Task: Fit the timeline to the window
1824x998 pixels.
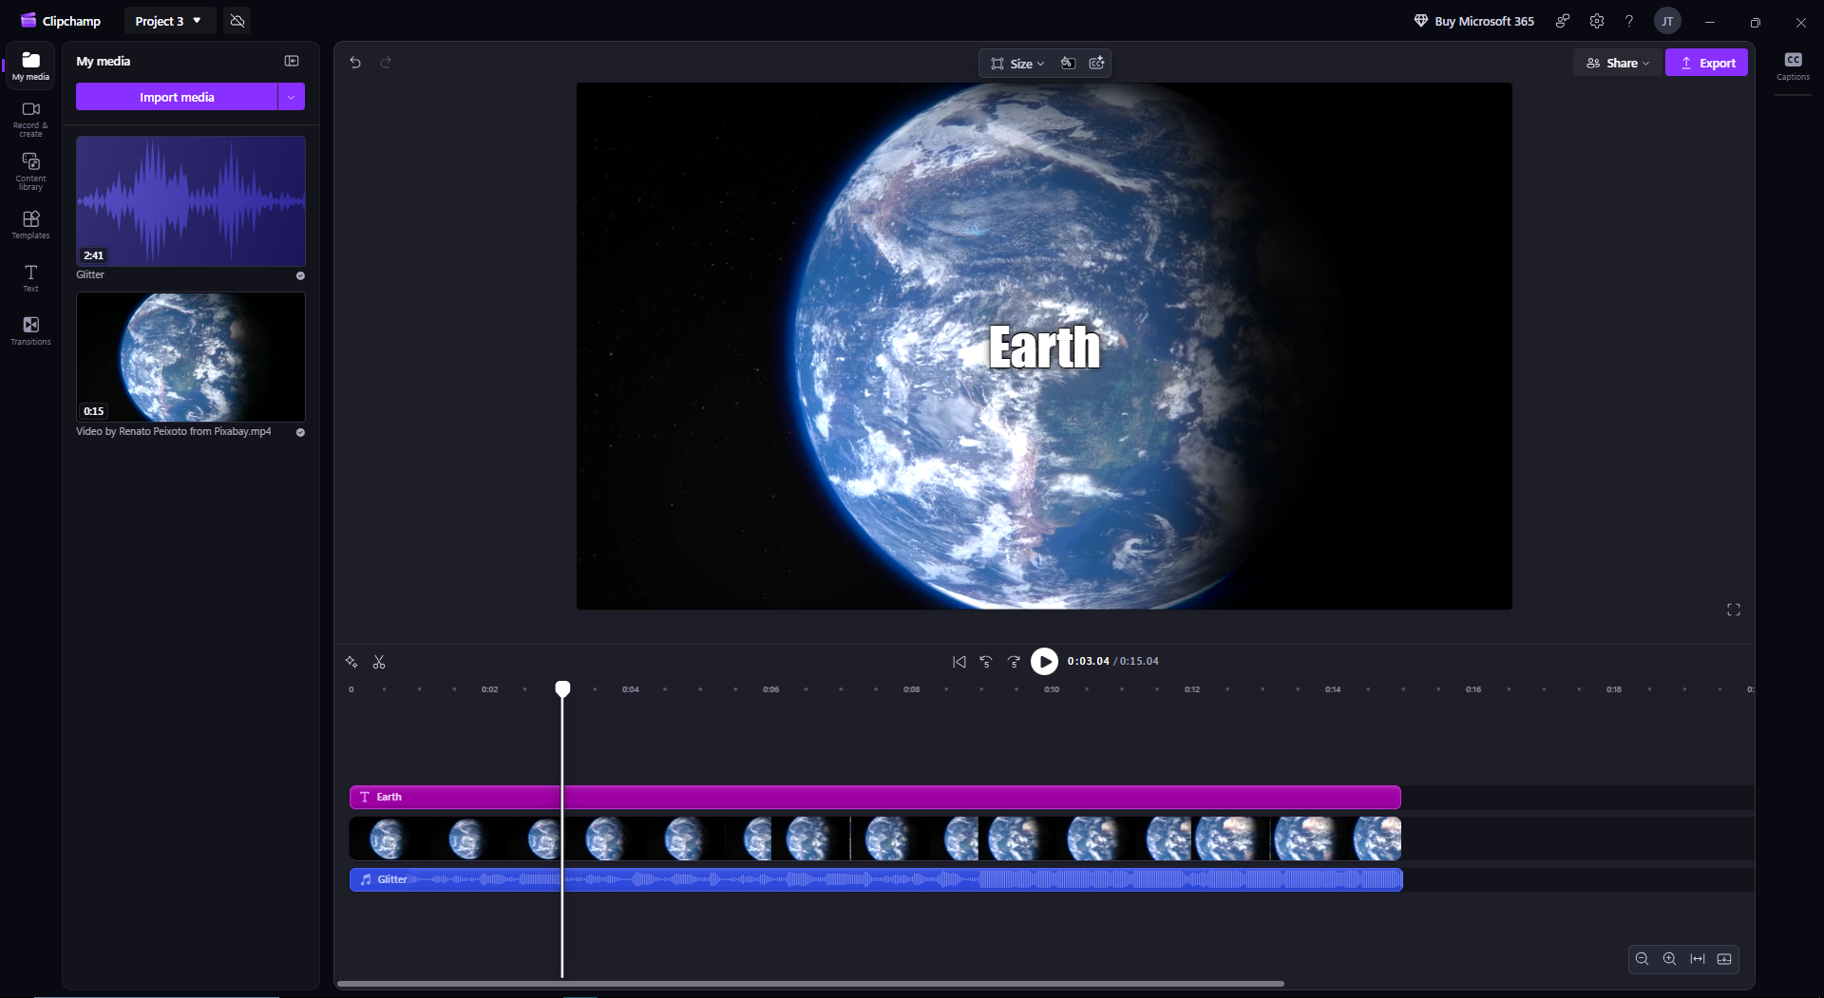Action: point(1697,959)
